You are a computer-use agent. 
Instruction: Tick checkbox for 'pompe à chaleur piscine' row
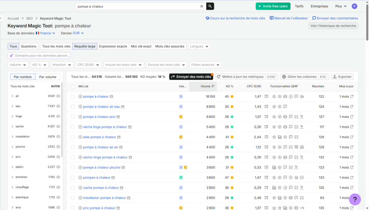[73, 167]
